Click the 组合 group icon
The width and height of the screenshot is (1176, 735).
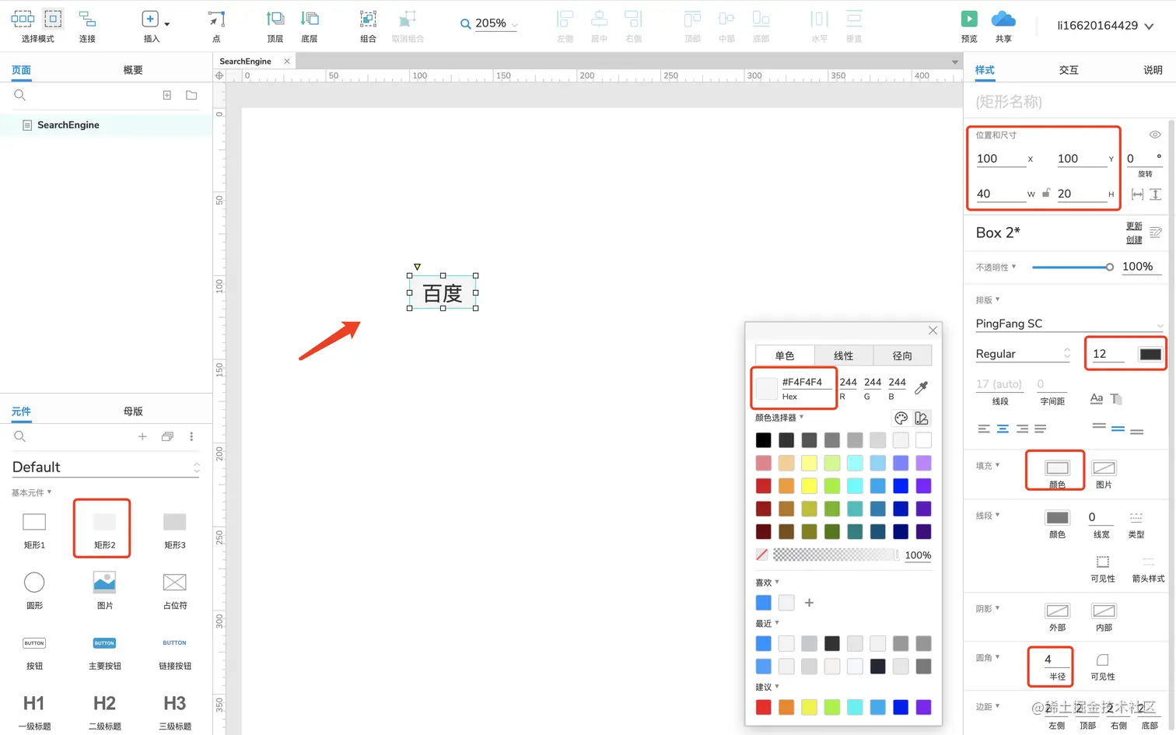coord(368,19)
